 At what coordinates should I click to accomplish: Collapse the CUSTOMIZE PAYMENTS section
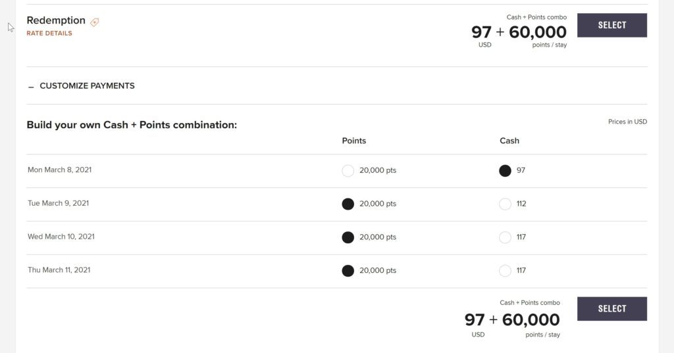click(87, 86)
